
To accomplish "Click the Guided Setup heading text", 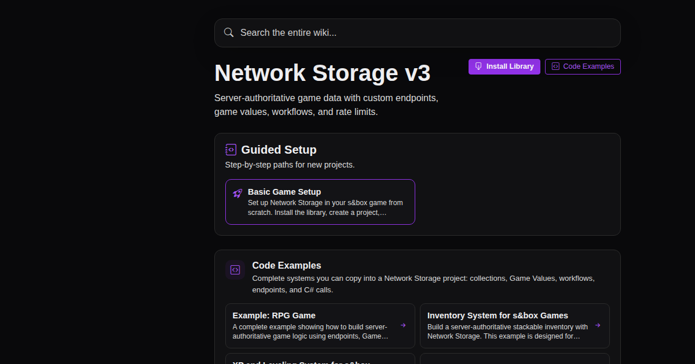I will [279, 150].
